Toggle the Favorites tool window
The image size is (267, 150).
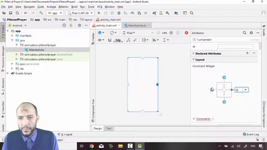(x=3, y=110)
